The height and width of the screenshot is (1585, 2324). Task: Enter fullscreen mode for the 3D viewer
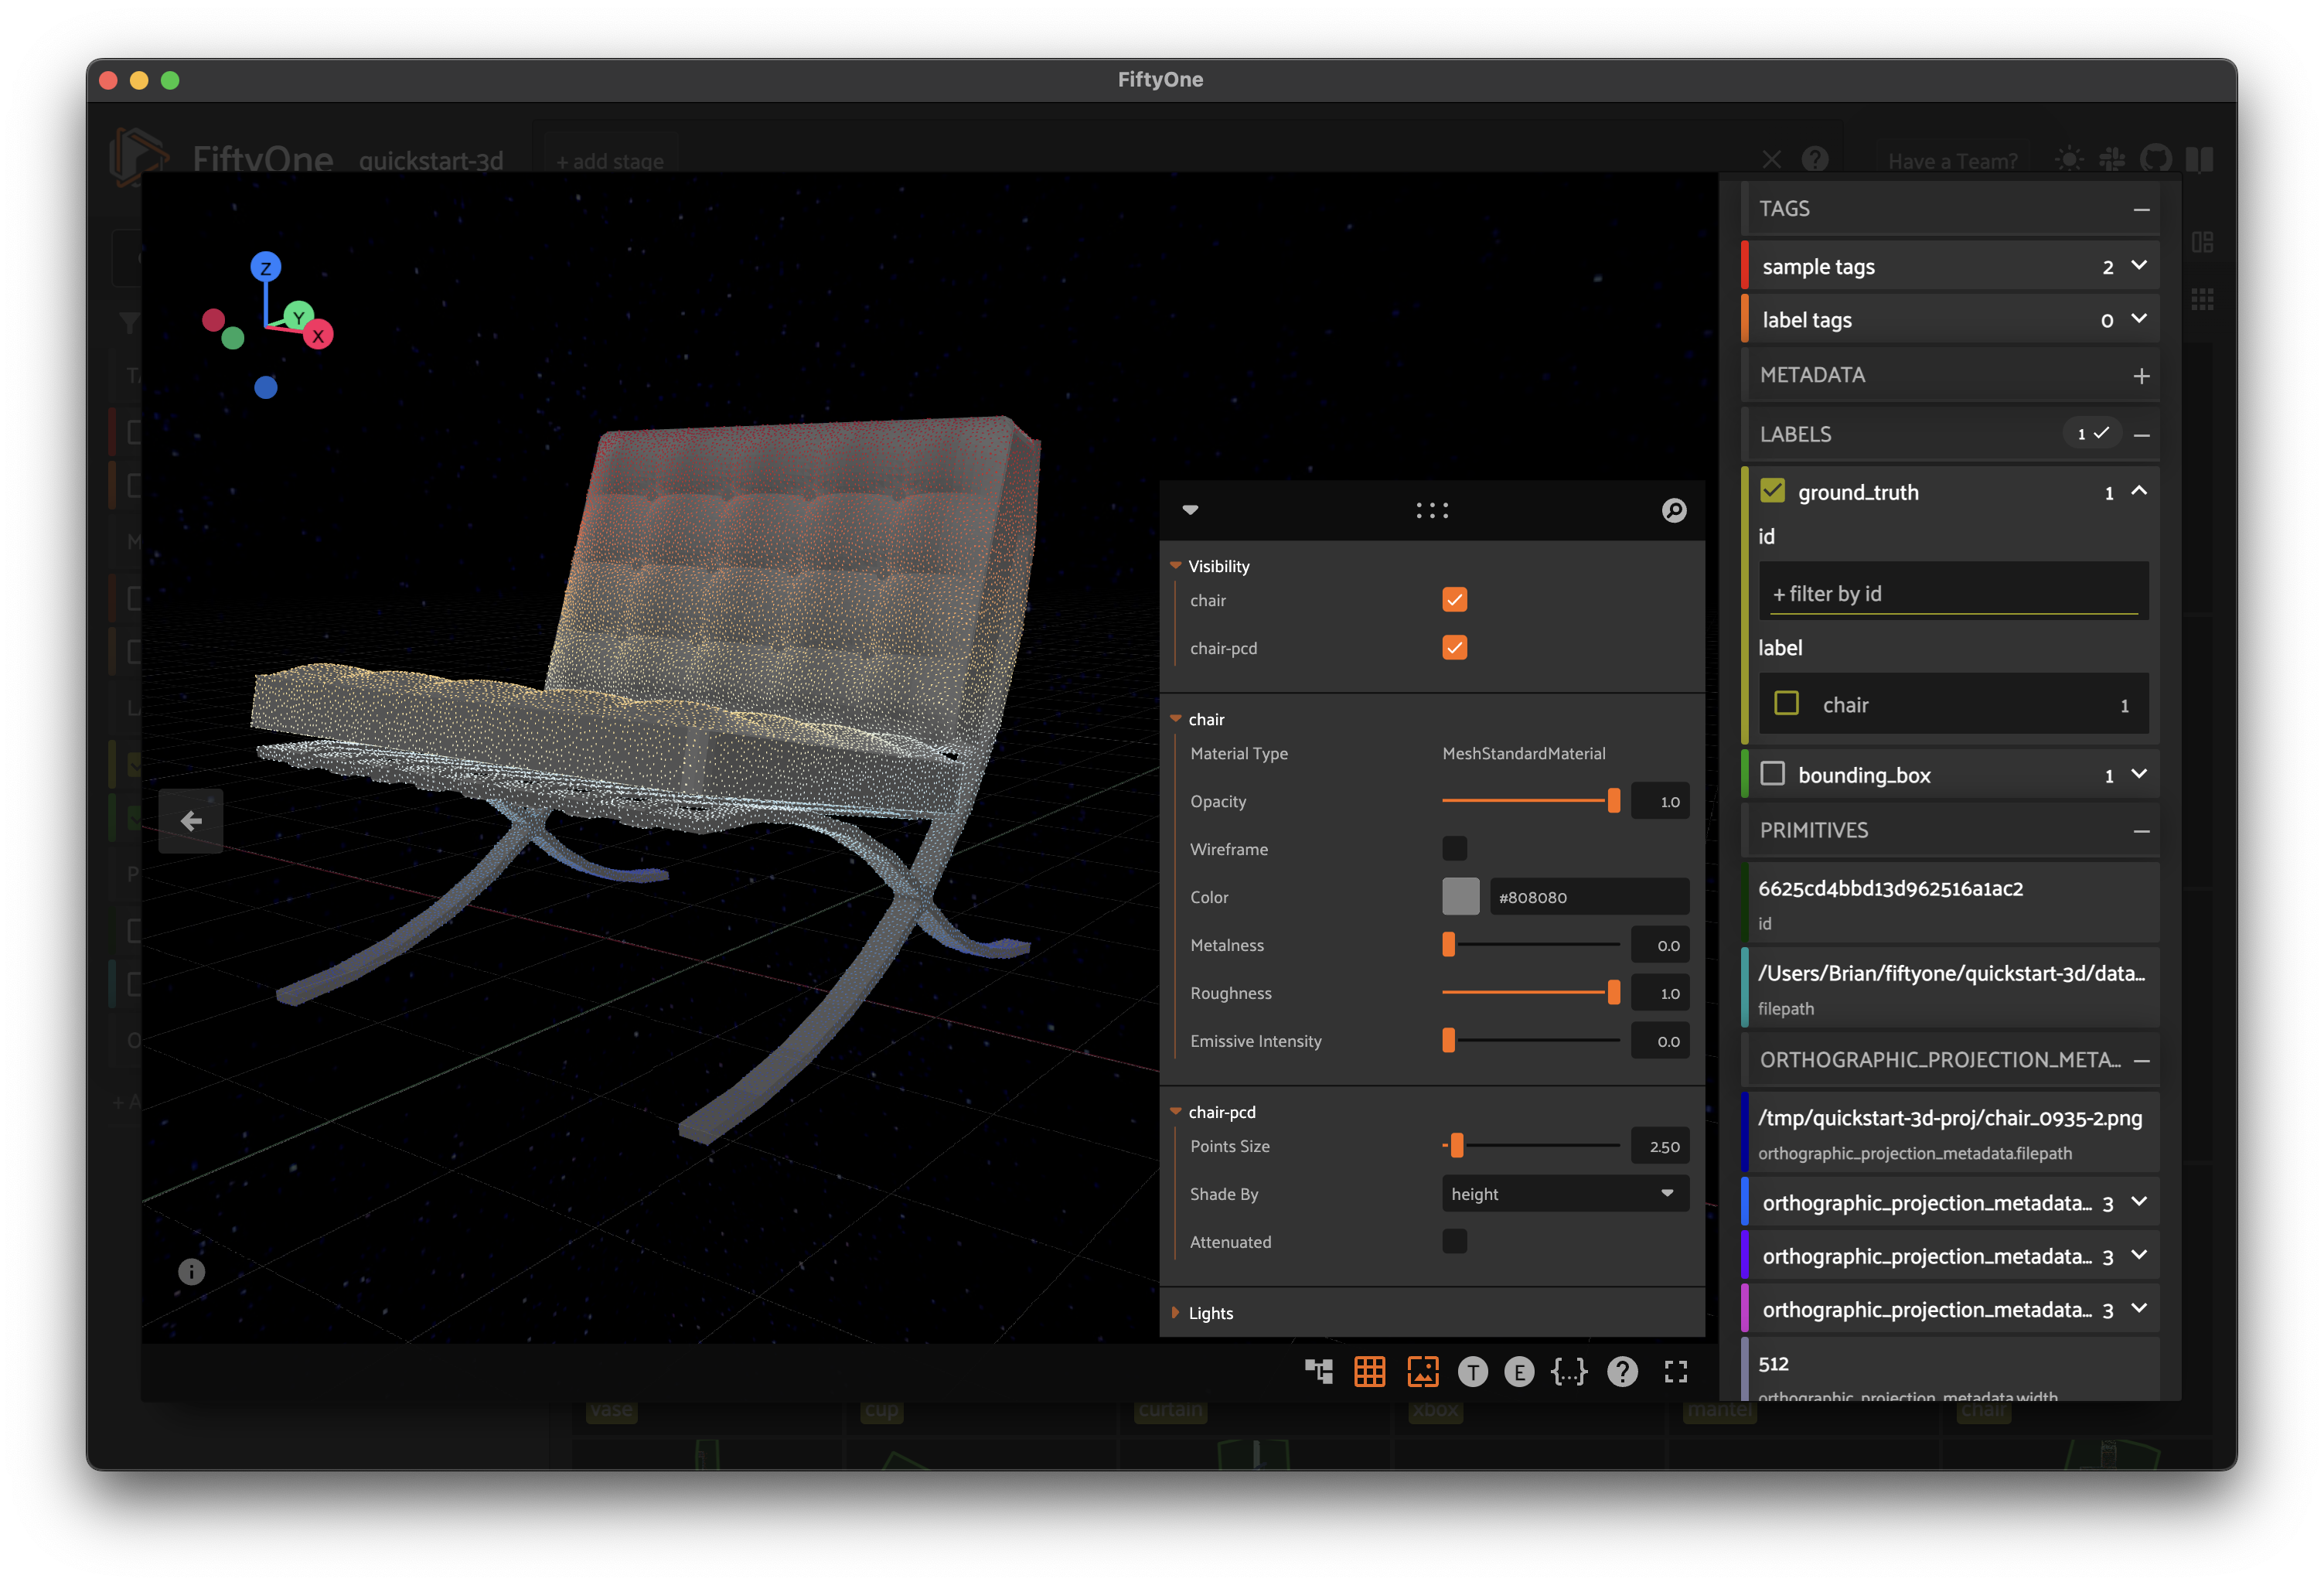(1676, 1372)
